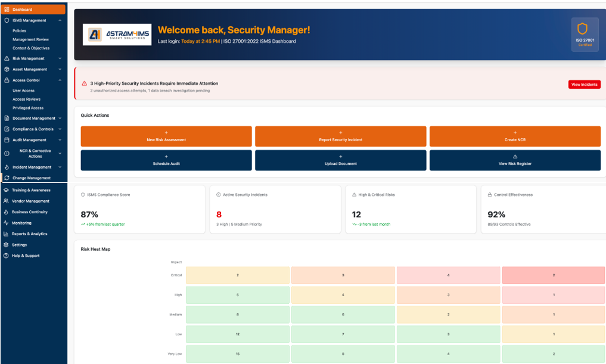The width and height of the screenshot is (606, 364).
Task: Click the Reports & Analytics chart icon
Action: click(x=6, y=234)
